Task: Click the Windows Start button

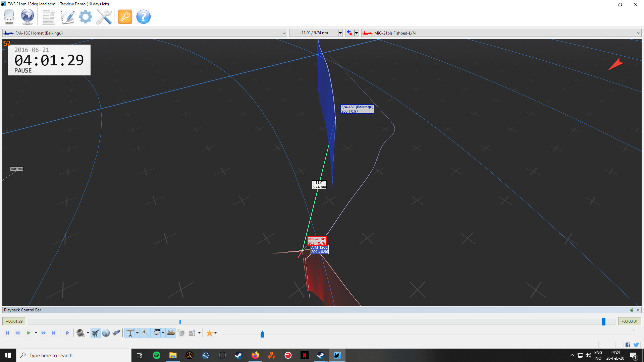Action: coord(8,355)
